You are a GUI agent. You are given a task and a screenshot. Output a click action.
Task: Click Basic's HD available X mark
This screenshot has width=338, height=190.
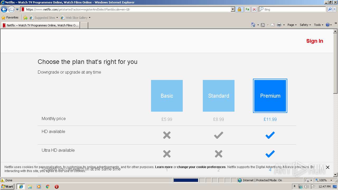167,135
